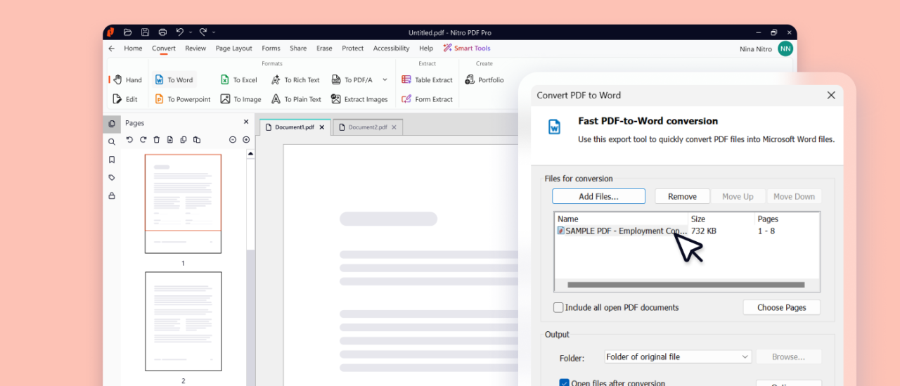Rotate pages counterclockwise in Pages panel
Image resolution: width=900 pixels, height=386 pixels.
pyautogui.click(x=129, y=140)
